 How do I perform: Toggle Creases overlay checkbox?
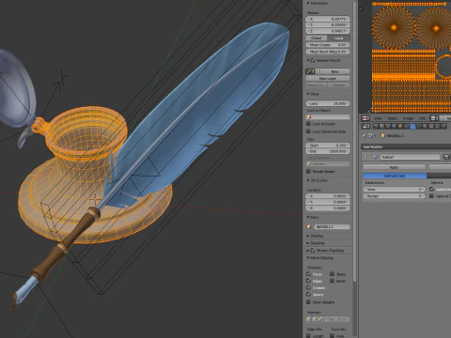coord(308,287)
